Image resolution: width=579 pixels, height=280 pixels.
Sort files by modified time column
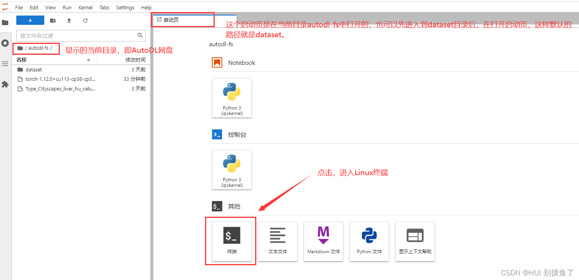point(123,60)
